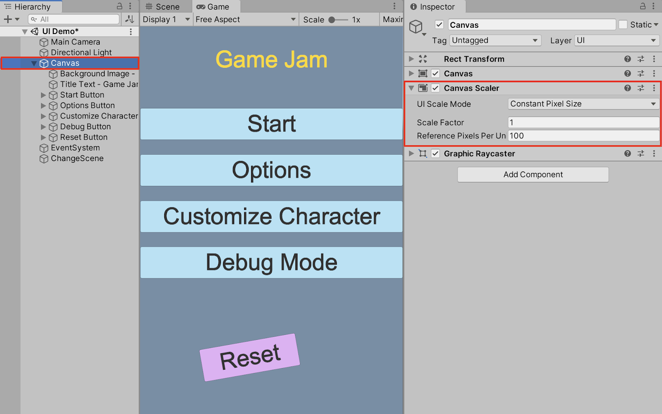
Task: Open the Inspector panel kebab menu
Action: click(654, 6)
